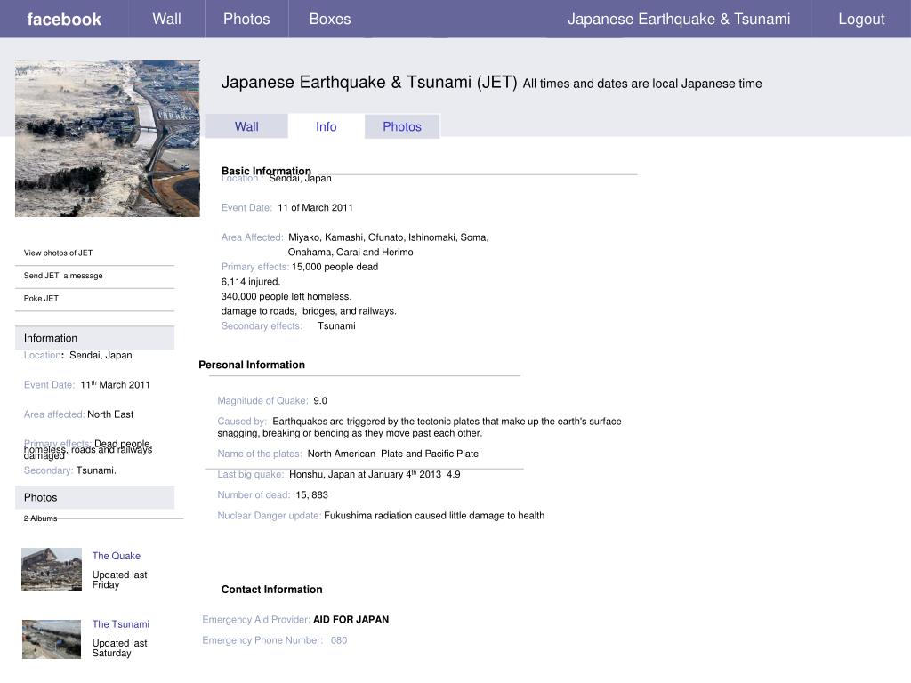Open The Tsunami album link

point(121,623)
